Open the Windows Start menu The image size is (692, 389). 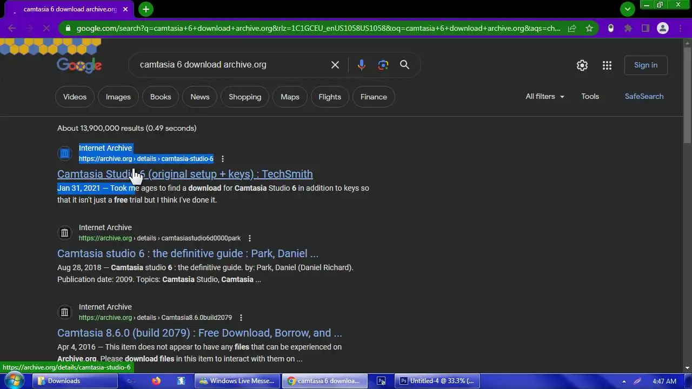[x=13, y=381]
